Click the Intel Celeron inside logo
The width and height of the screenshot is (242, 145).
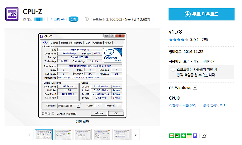[113, 55]
